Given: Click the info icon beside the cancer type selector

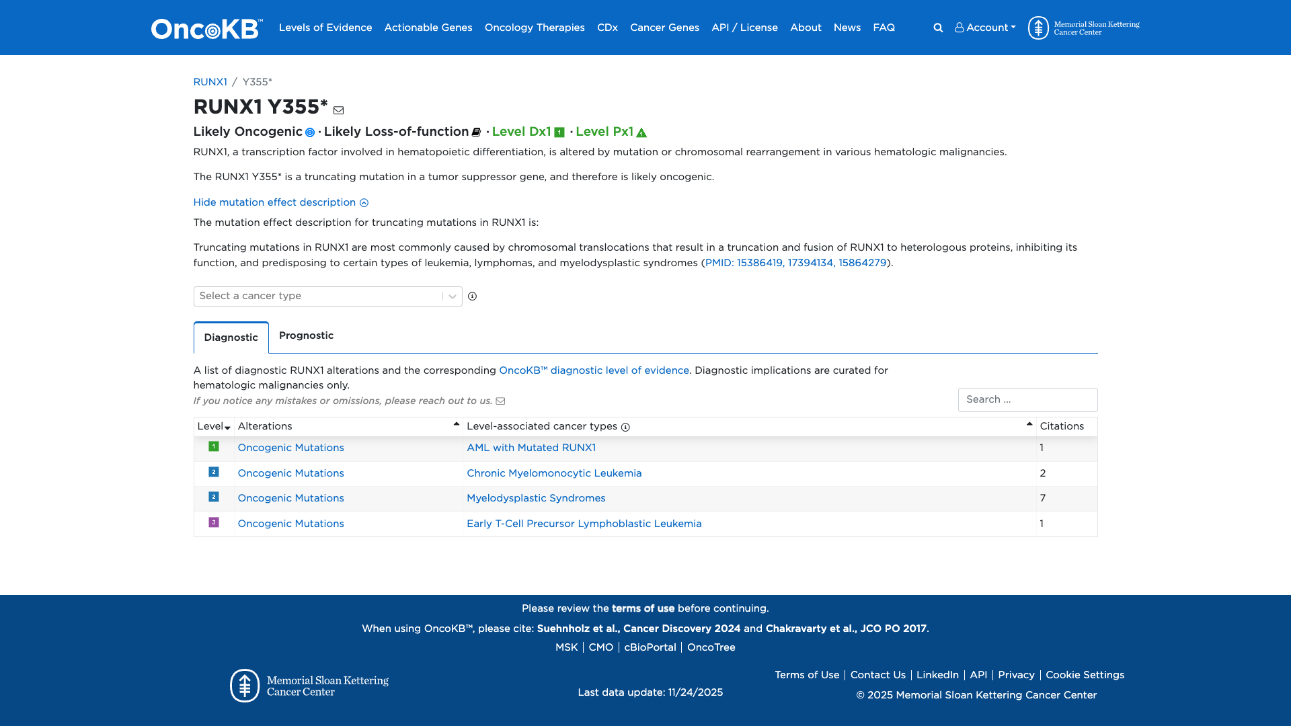Looking at the screenshot, I should coord(473,296).
